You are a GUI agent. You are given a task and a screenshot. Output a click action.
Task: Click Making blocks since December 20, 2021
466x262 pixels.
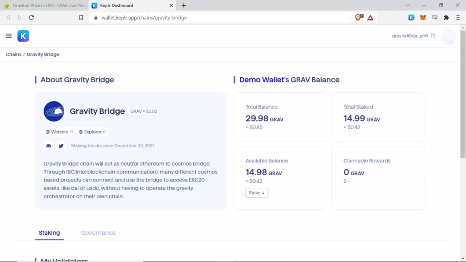click(x=113, y=146)
